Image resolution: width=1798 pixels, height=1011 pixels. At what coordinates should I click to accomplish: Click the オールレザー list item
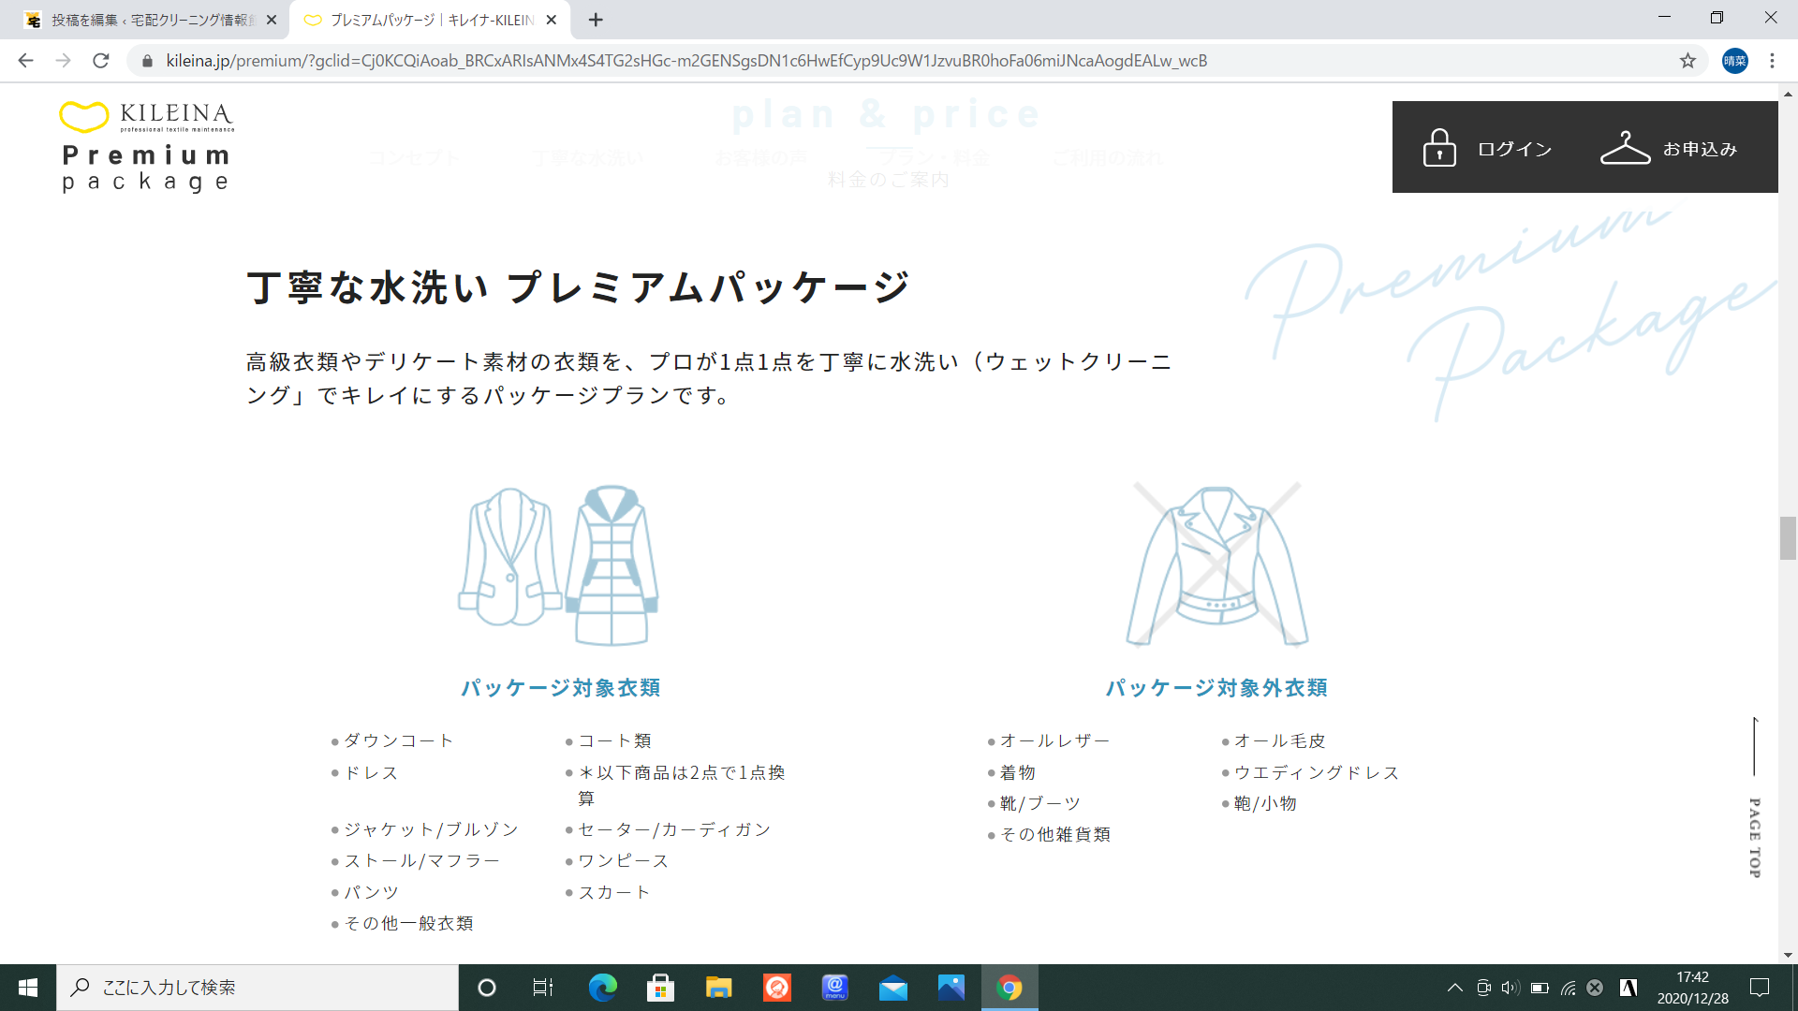click(x=1054, y=740)
